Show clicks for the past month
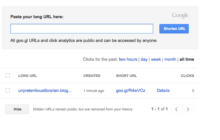The height and width of the screenshot is (140, 220). (x=170, y=59)
